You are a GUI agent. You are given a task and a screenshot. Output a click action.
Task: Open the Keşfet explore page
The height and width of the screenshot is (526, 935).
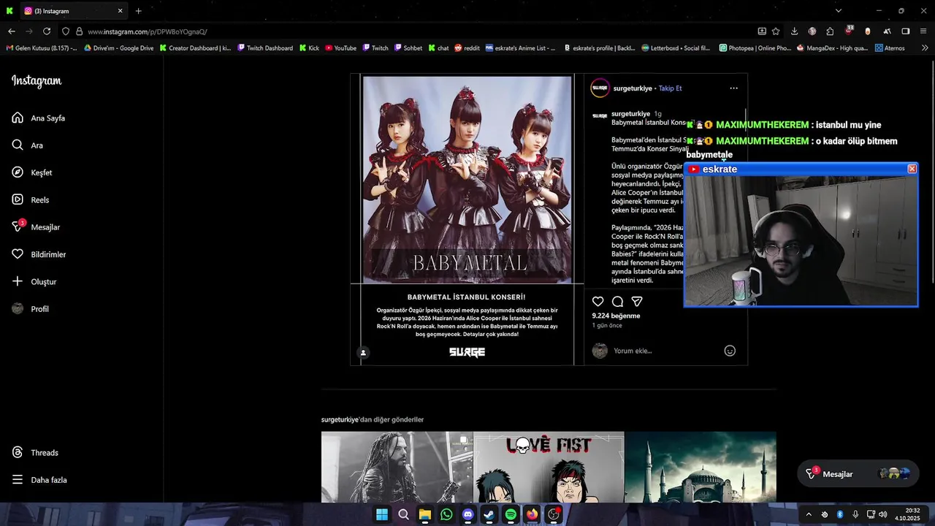click(32, 172)
